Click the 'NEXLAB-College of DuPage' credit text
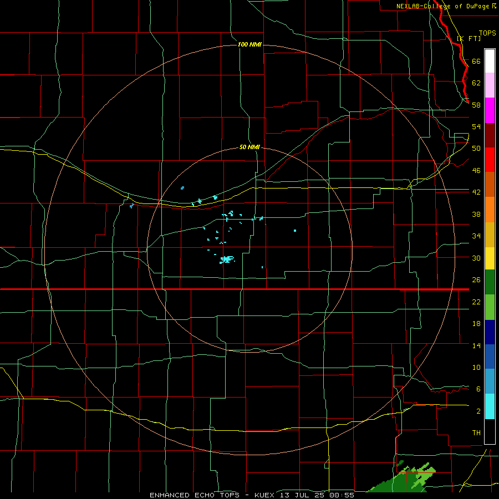The width and height of the screenshot is (499, 499). (x=443, y=6)
